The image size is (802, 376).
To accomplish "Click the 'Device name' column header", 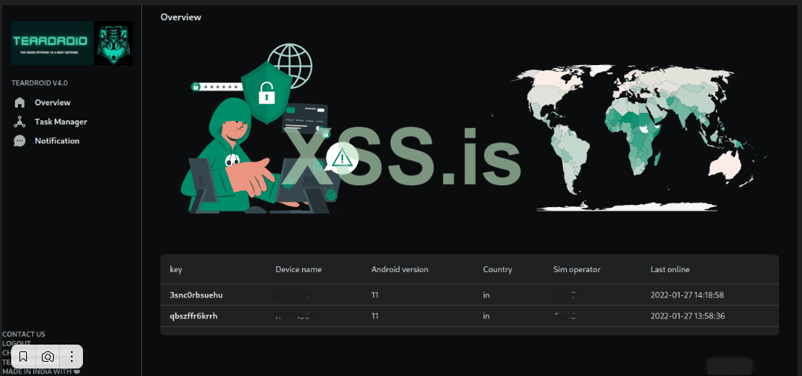I will (x=299, y=269).
